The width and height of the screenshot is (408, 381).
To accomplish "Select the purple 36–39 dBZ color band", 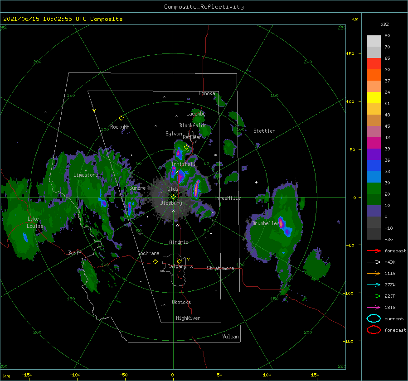I will (x=374, y=154).
